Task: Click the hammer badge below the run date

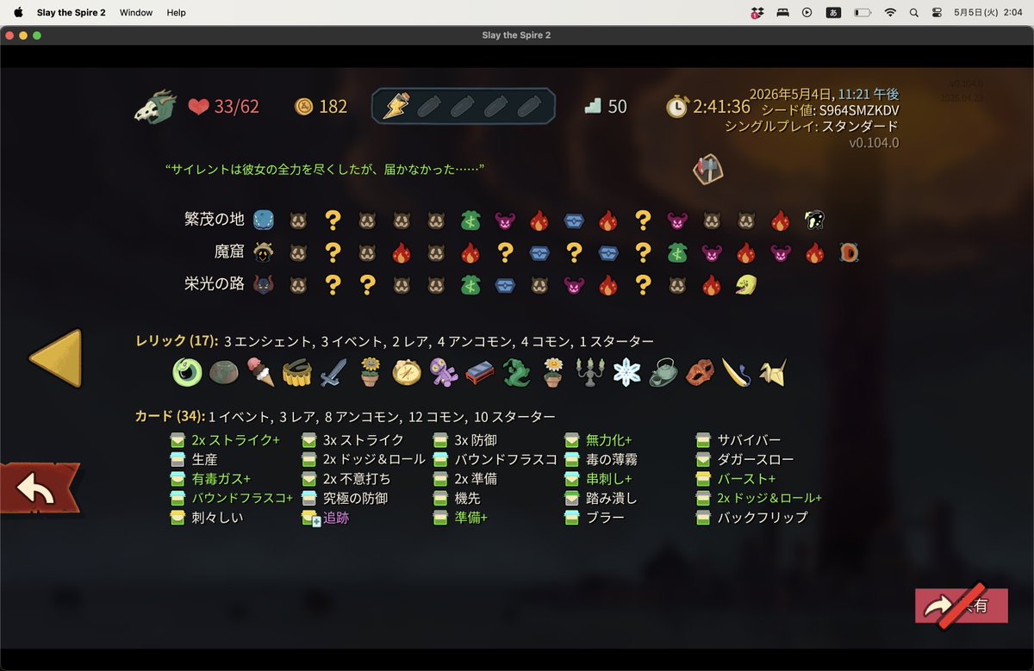Action: click(x=707, y=169)
